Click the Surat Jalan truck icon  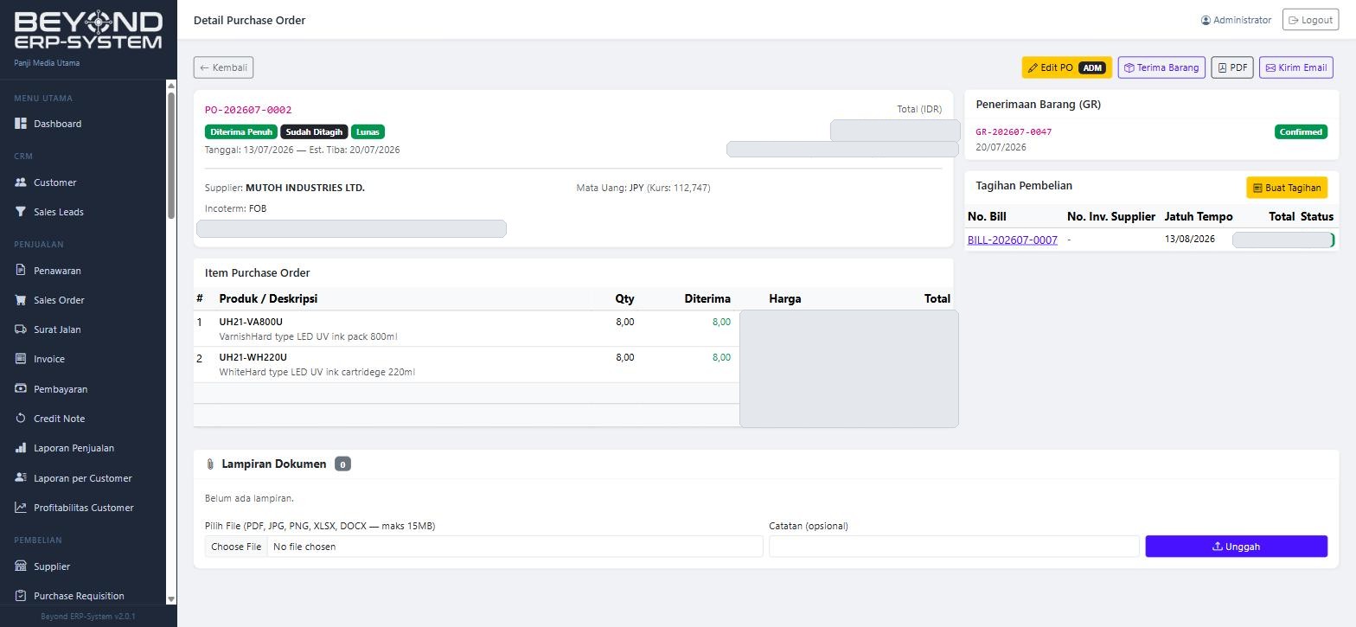click(x=21, y=329)
